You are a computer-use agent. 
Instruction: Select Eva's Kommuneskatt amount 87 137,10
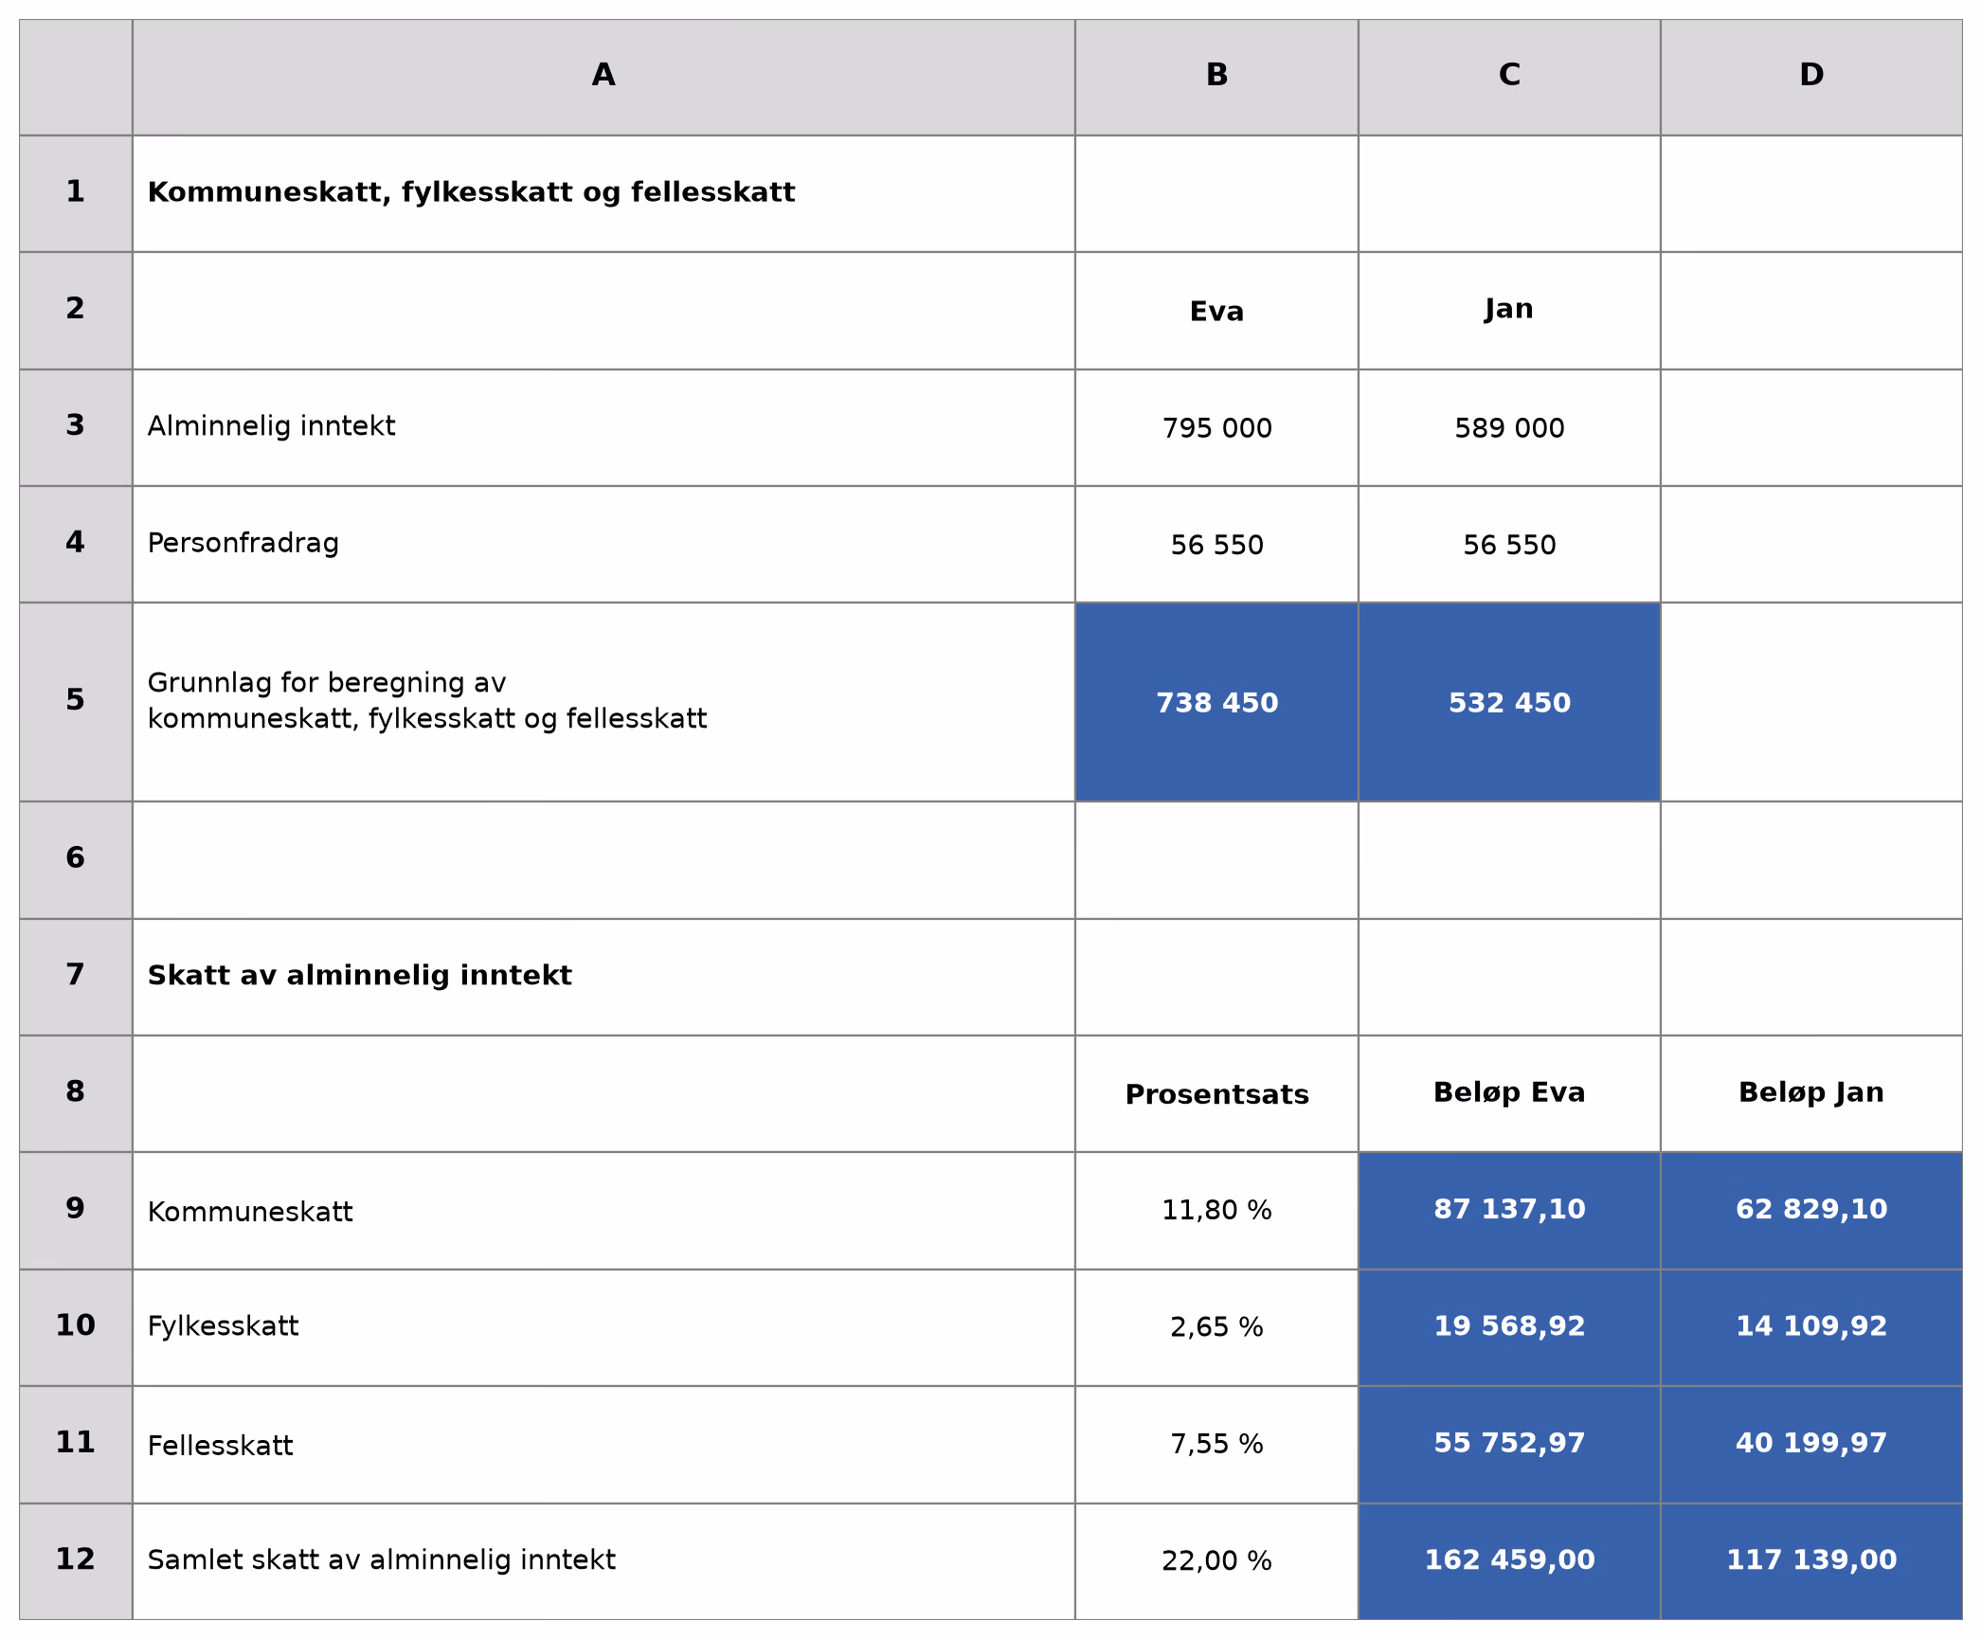pos(1509,1211)
